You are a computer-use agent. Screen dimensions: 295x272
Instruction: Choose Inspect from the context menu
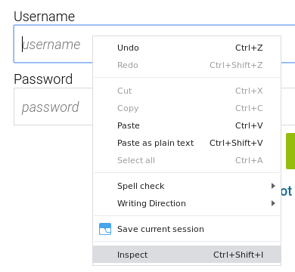click(x=187, y=255)
